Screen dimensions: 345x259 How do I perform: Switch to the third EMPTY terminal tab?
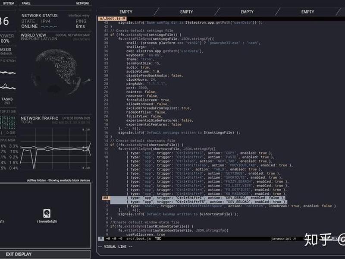click(x=247, y=12)
